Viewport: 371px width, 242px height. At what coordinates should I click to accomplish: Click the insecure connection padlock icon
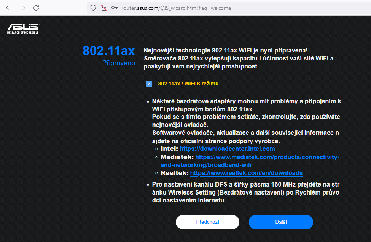pos(103,8)
